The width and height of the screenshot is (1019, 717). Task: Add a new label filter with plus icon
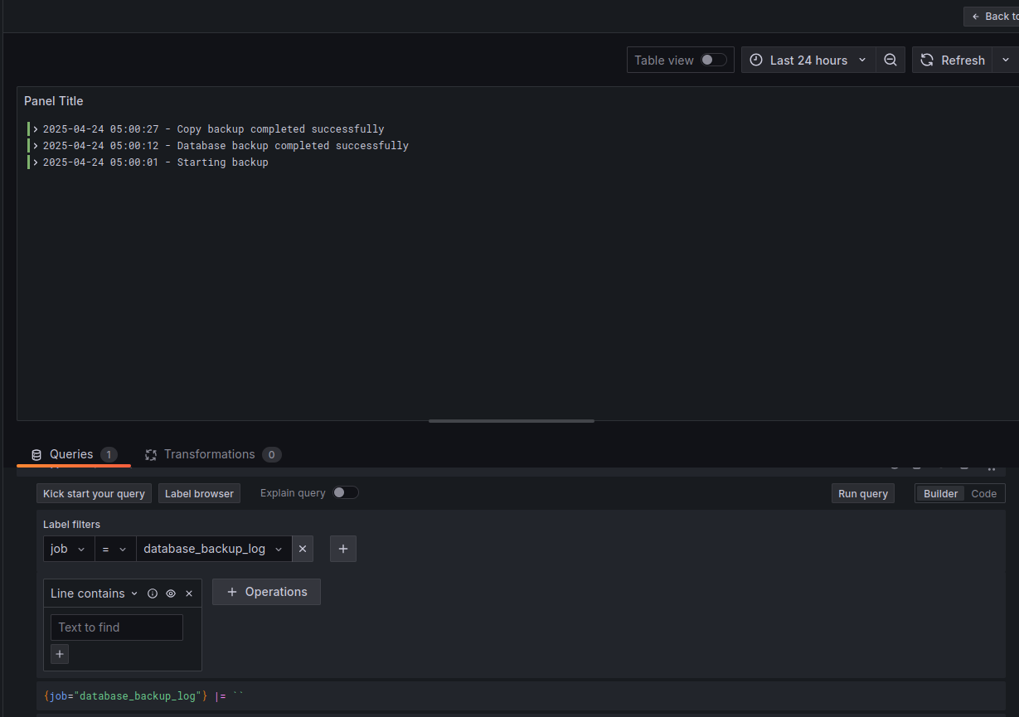[x=342, y=549]
